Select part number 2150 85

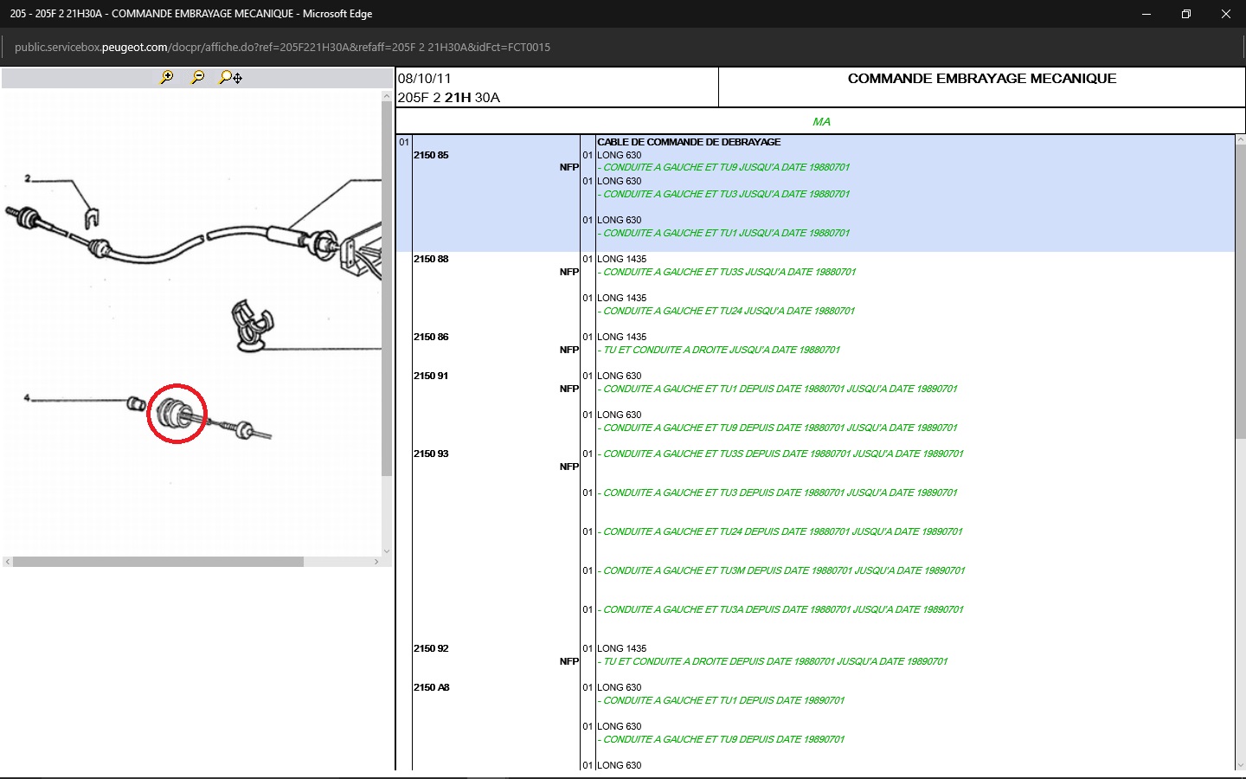(x=431, y=156)
